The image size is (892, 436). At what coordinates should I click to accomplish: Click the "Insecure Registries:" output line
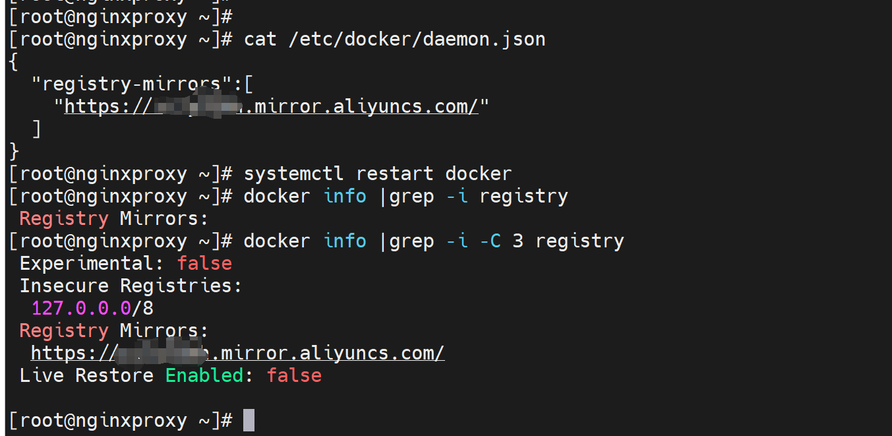tap(131, 286)
